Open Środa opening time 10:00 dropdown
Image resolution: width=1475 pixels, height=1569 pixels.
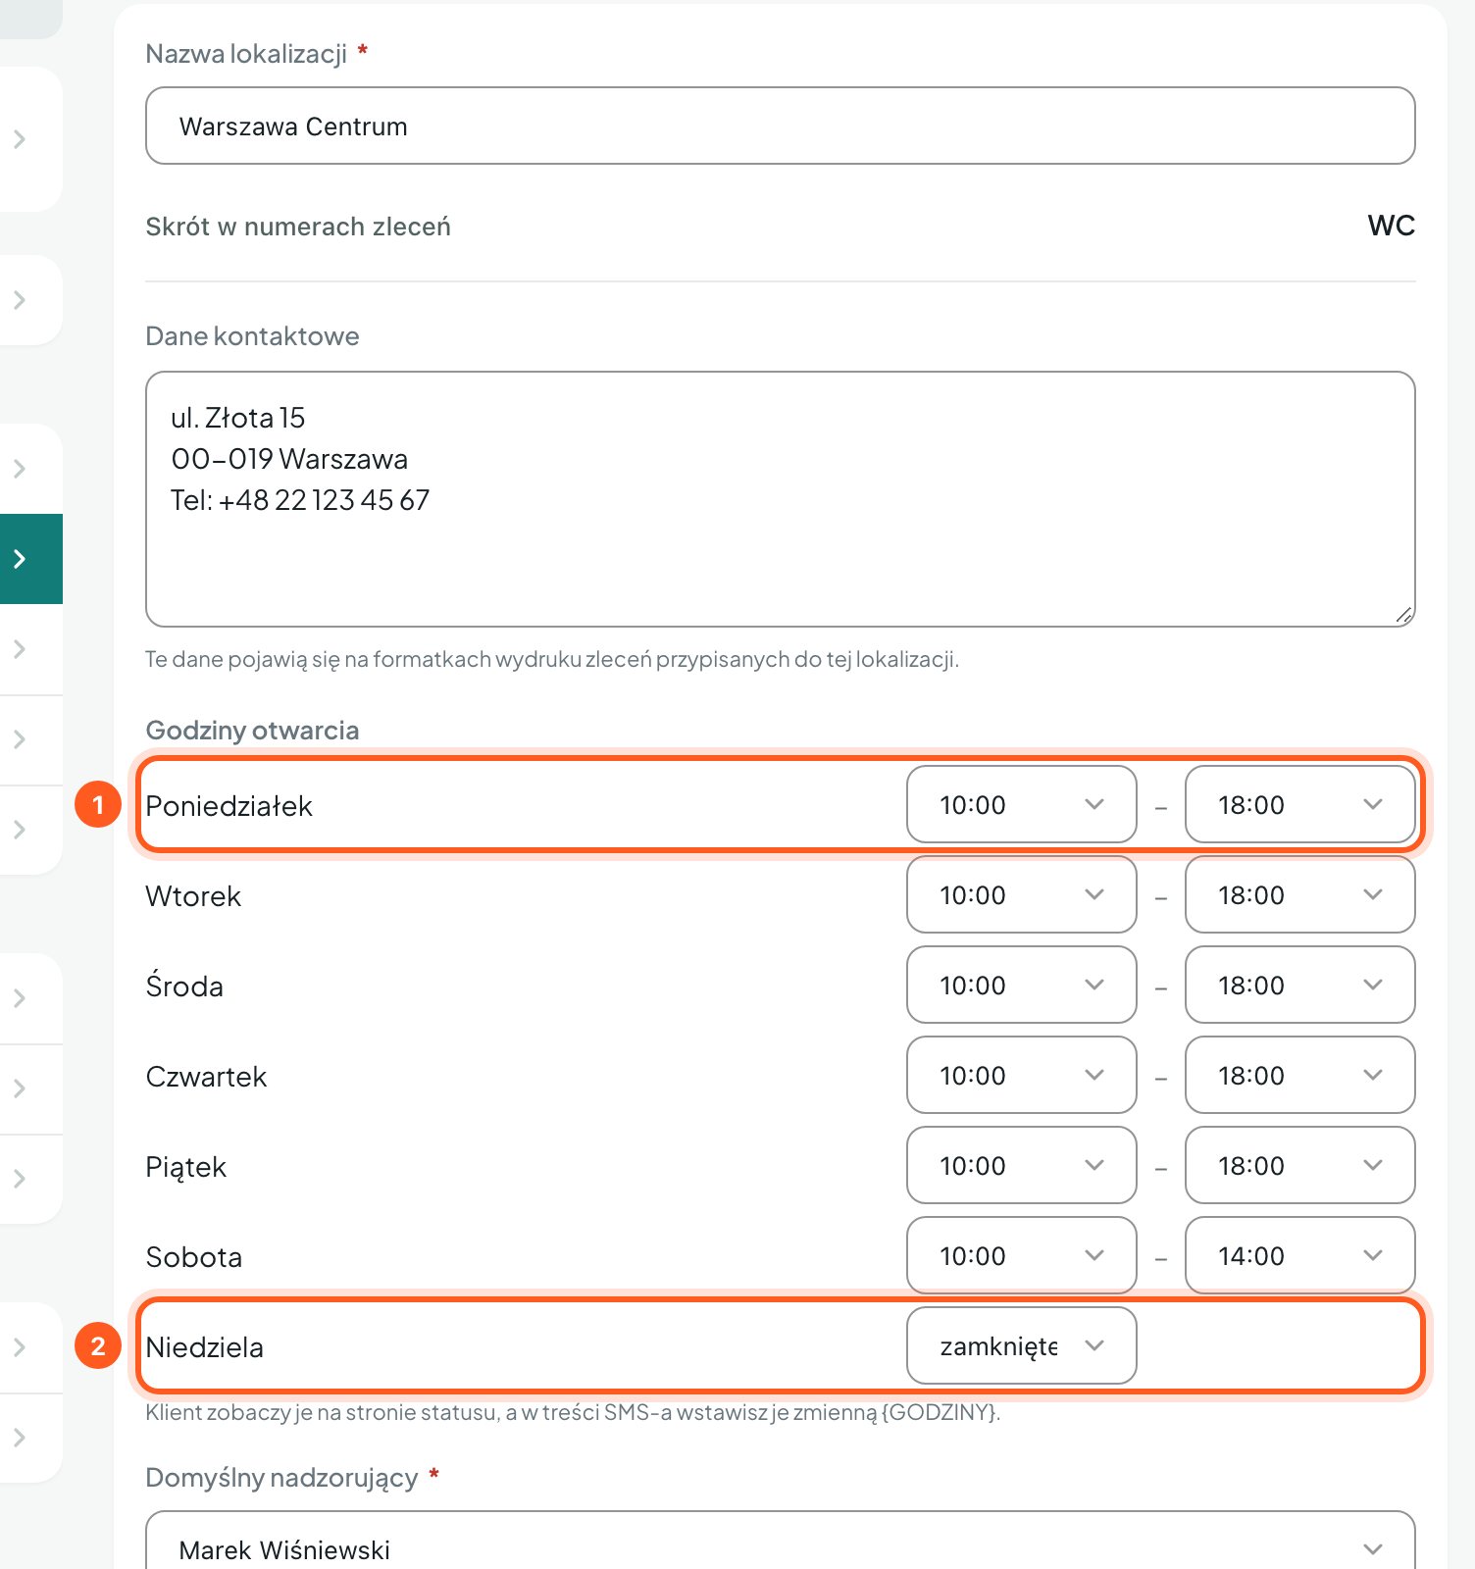(1021, 985)
